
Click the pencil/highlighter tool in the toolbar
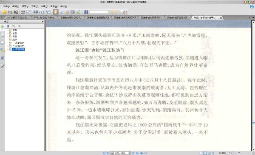(78, 12)
